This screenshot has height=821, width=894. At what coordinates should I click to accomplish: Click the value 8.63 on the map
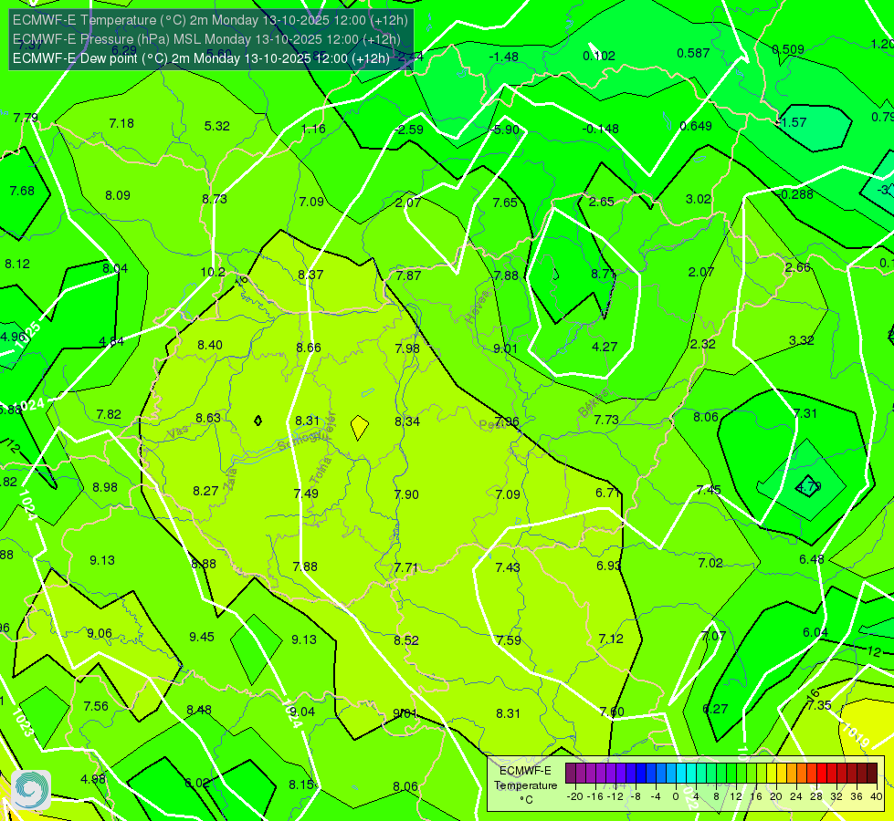pos(208,418)
